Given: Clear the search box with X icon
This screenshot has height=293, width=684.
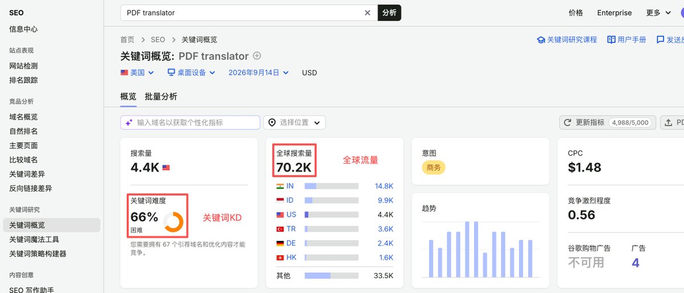Looking at the screenshot, I should pyautogui.click(x=367, y=13).
